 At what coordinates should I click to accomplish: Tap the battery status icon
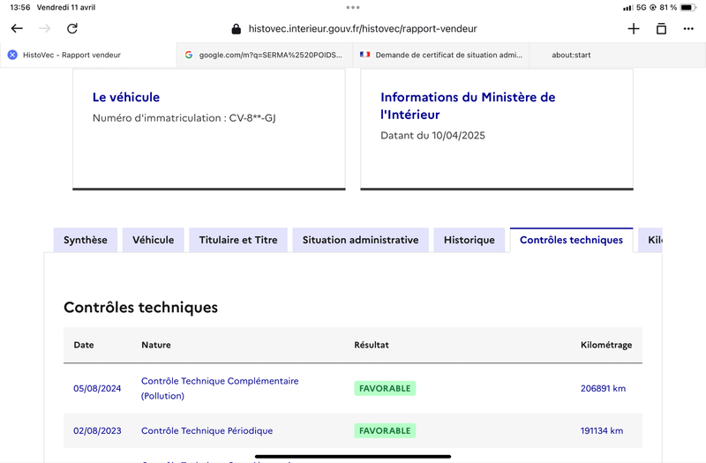point(688,7)
